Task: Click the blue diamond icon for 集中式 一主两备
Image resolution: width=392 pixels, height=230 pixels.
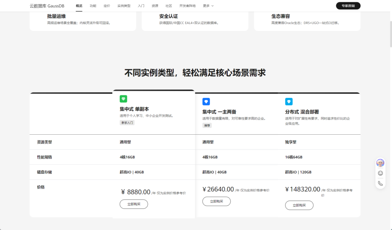Action: point(206,101)
